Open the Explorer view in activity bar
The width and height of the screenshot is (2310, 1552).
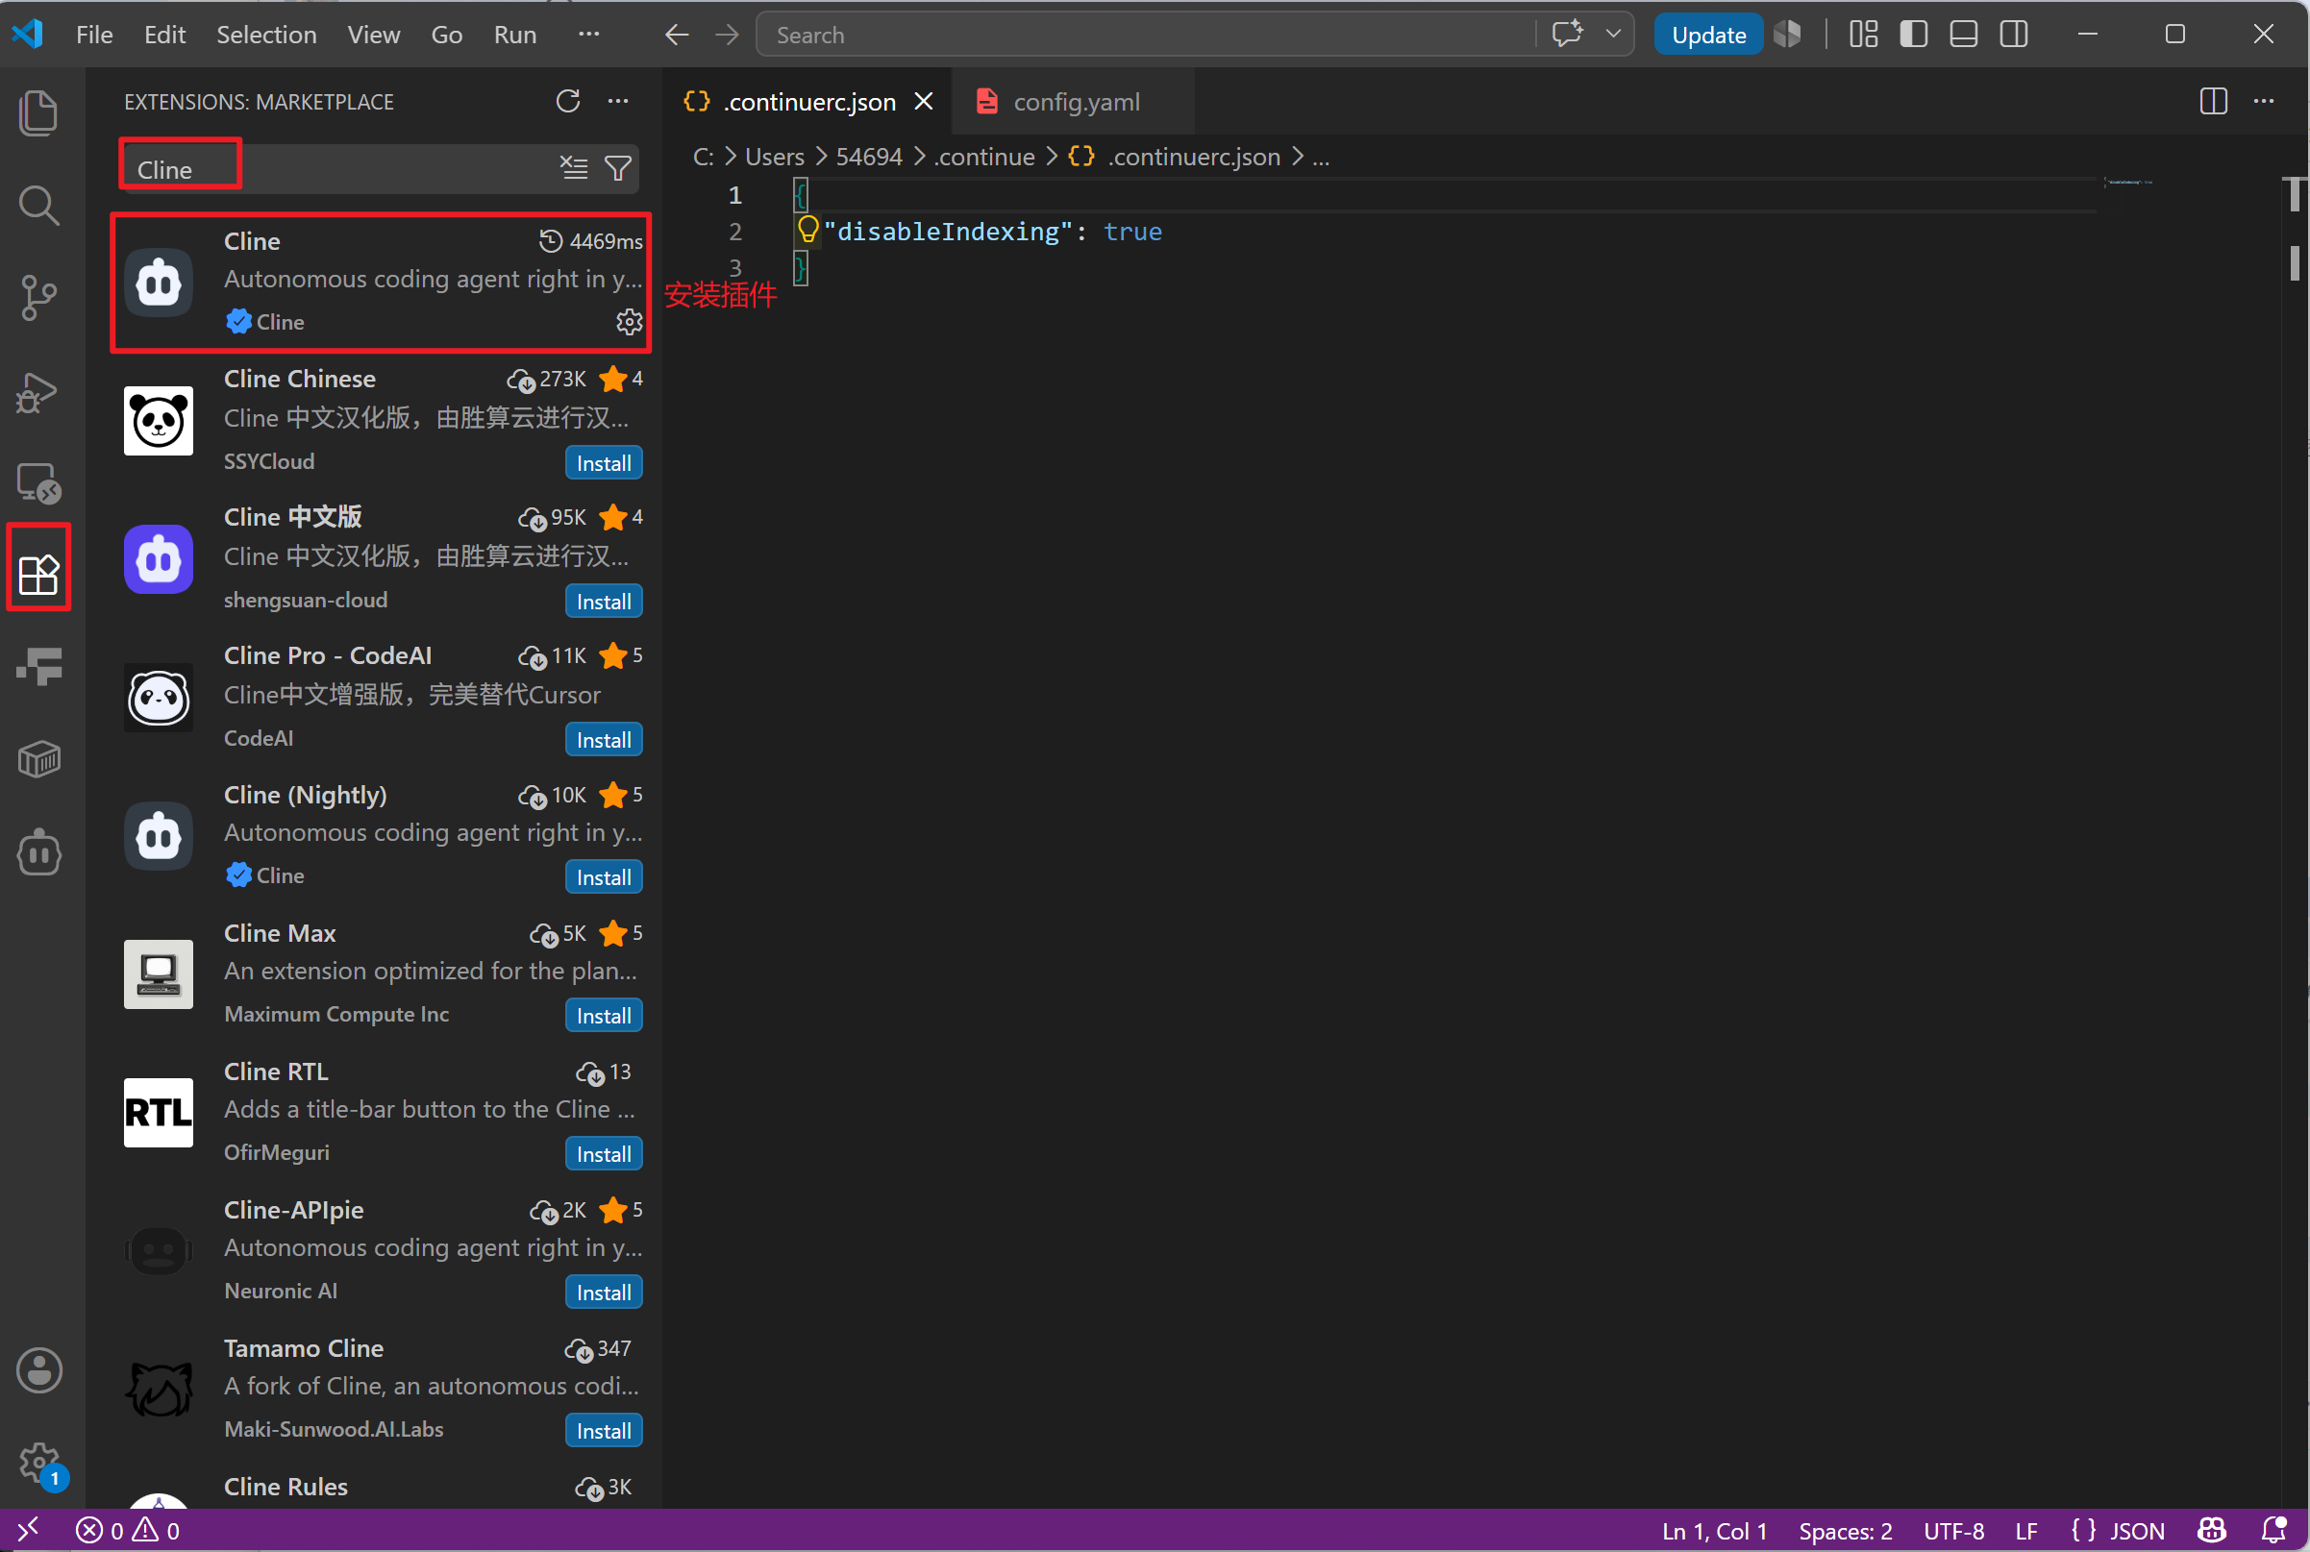click(x=38, y=111)
